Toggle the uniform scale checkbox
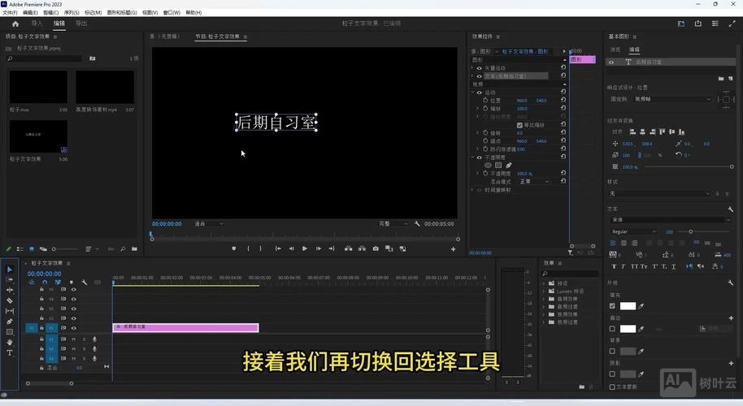Viewport: 743px width, 406px height. coord(519,125)
